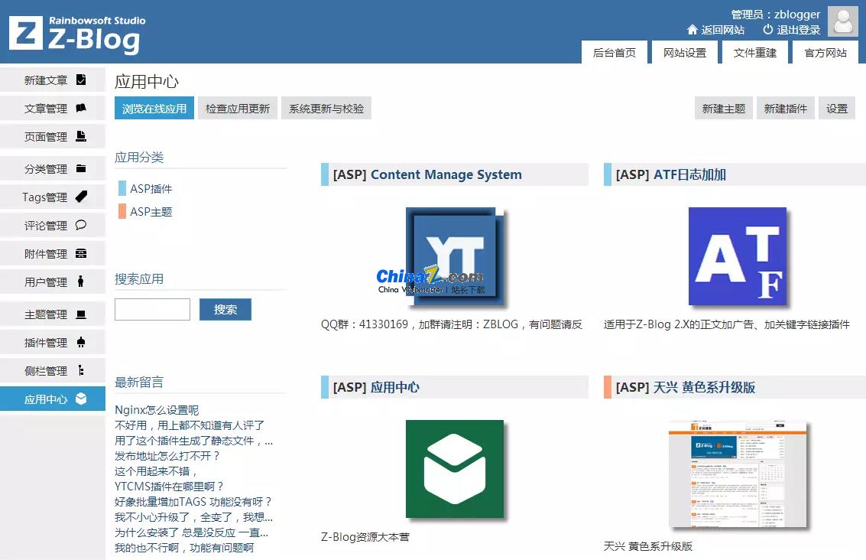Open the comment 不好用，用上都不知道有人评了
This screenshot has height=560, width=866.
(x=190, y=425)
